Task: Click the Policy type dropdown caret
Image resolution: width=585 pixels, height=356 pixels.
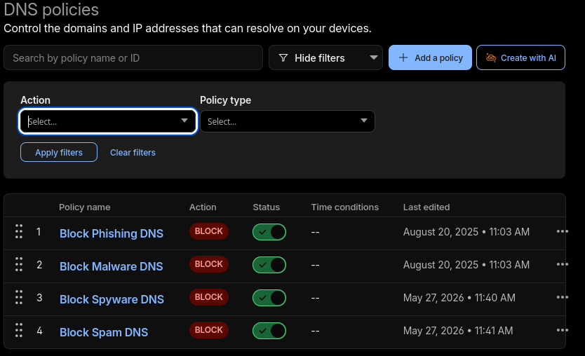Action: tap(364, 121)
